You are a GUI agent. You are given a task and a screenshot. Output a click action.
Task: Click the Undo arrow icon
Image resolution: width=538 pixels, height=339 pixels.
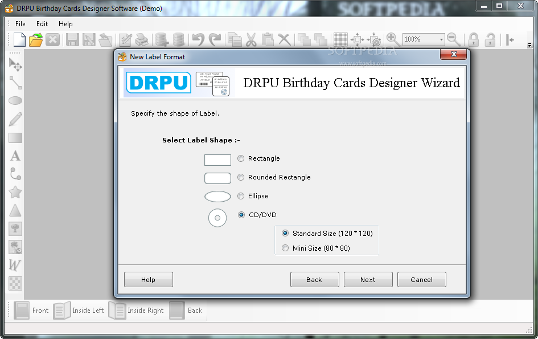coord(198,39)
